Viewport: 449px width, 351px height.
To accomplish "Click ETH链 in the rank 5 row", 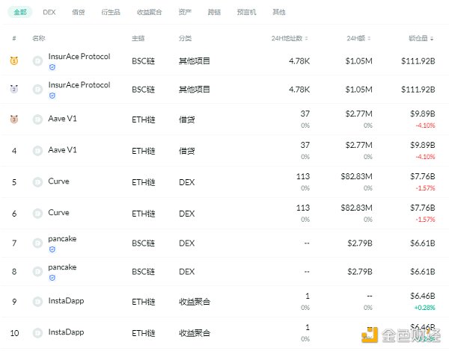I will (x=143, y=182).
